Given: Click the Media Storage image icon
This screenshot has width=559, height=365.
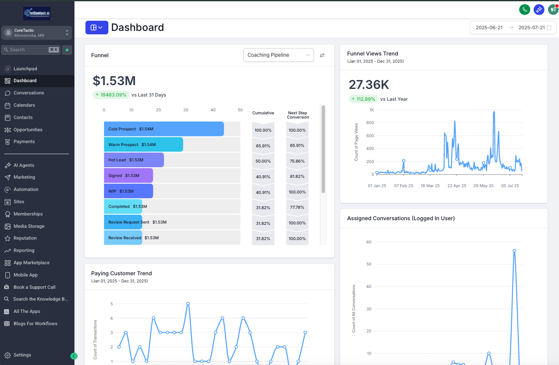Looking at the screenshot, I should [7, 226].
